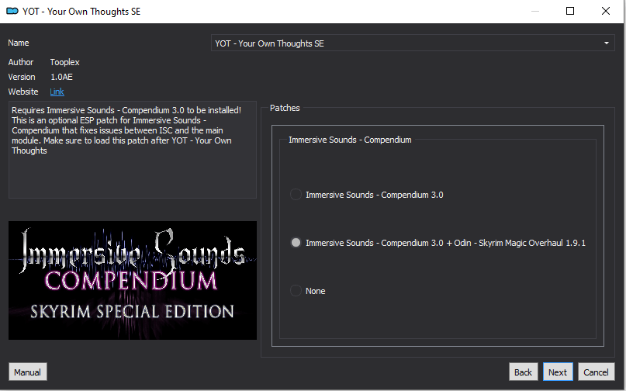Click the Website Link hyperlink
This screenshot has height=391, width=626.
pos(57,92)
